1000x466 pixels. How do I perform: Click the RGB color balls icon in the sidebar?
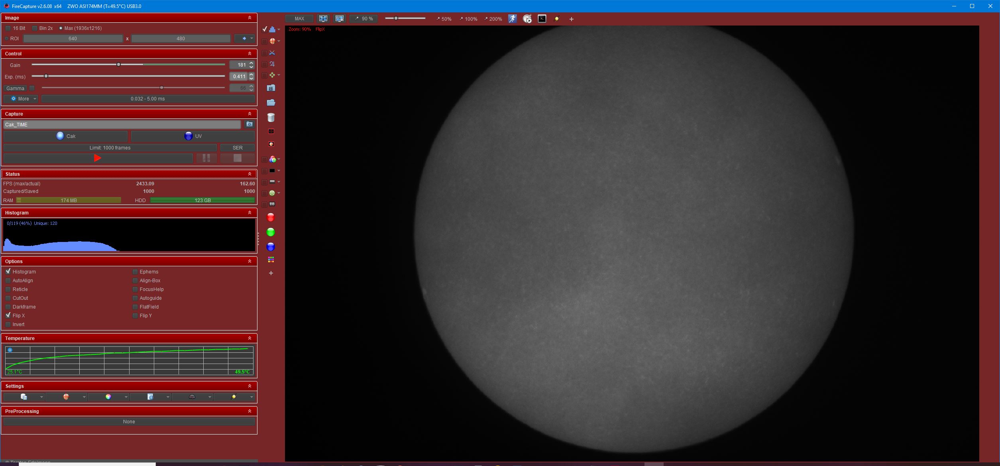coord(272,159)
